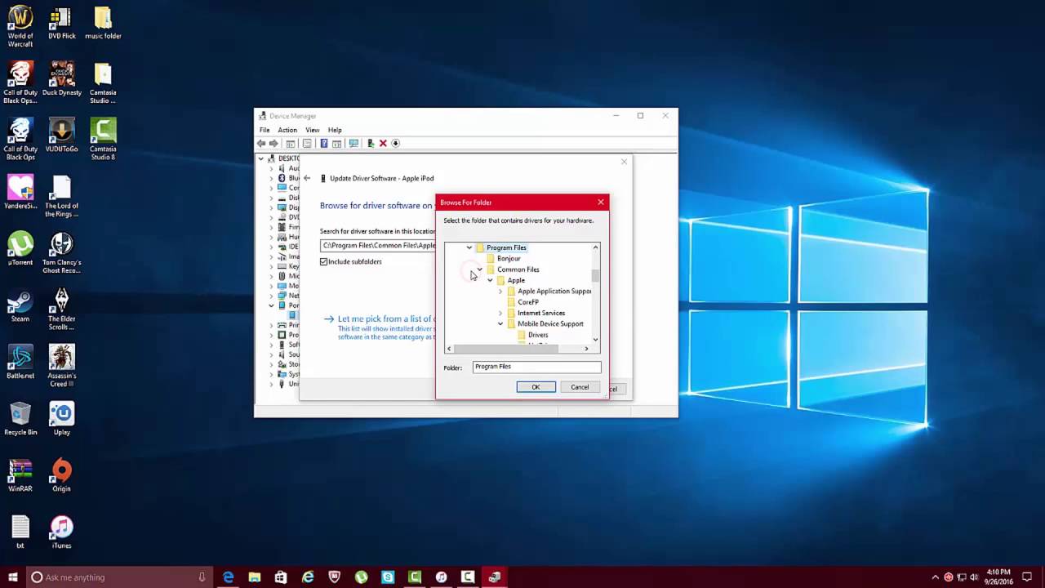
Task: Select the Internet Services folder
Action: point(540,313)
